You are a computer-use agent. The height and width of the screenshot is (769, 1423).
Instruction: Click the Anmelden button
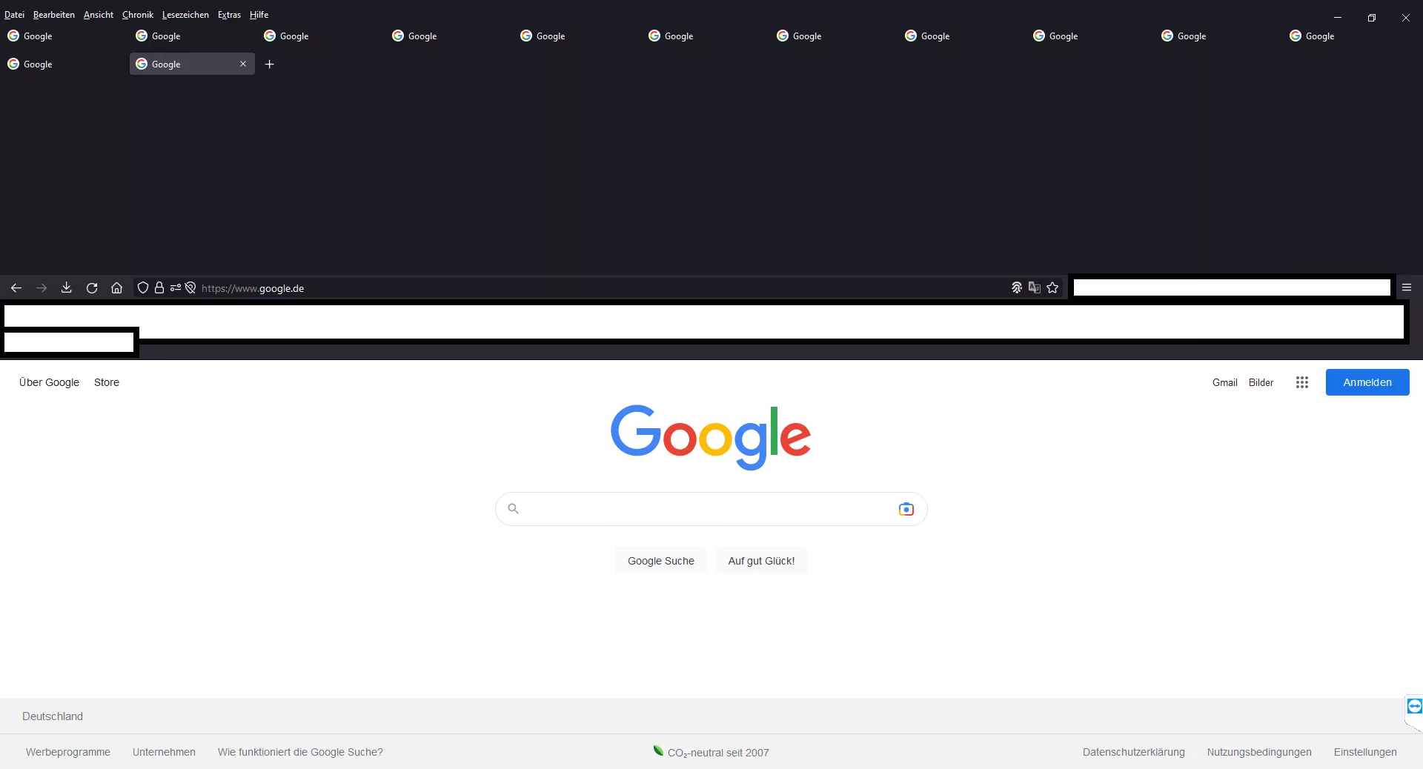point(1367,382)
